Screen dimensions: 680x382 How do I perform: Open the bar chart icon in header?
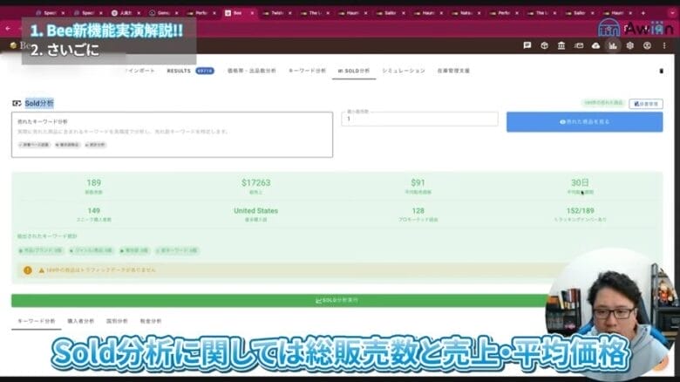615,45
